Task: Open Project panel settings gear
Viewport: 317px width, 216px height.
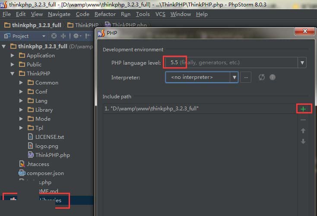Action: click(x=77, y=36)
